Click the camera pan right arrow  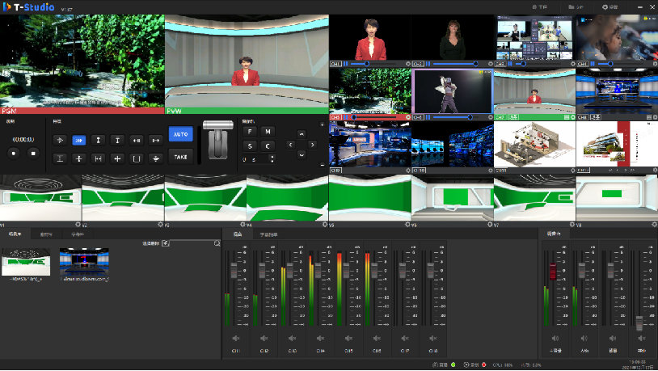click(x=313, y=145)
